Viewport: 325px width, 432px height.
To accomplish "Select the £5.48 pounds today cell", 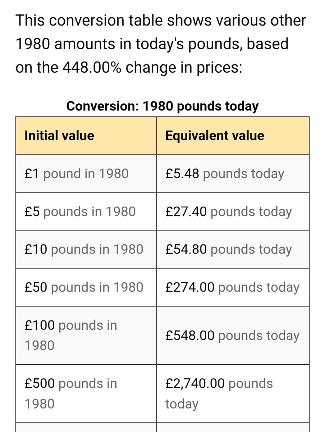I will [233, 174].
